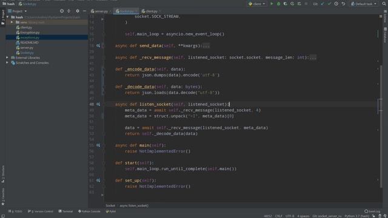Expand the External Libraries node
This screenshot has height=218, width=388.
tap(7, 58)
